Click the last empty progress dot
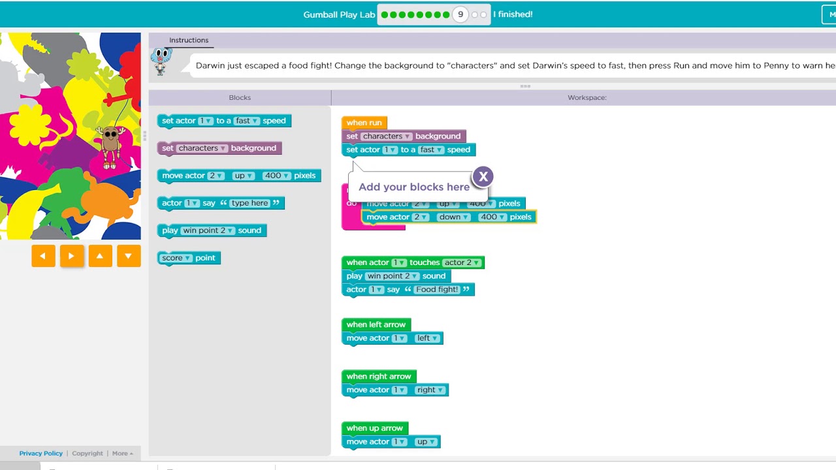Viewport: 836px width, 470px height. (x=483, y=14)
